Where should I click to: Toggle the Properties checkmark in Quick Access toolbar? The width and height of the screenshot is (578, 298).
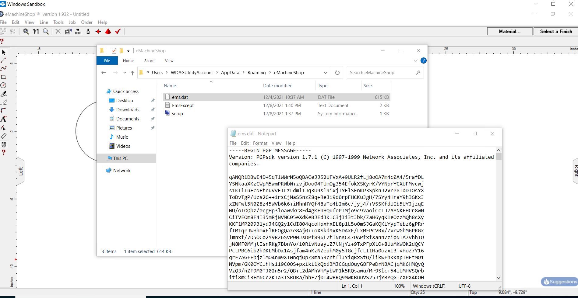click(x=114, y=51)
